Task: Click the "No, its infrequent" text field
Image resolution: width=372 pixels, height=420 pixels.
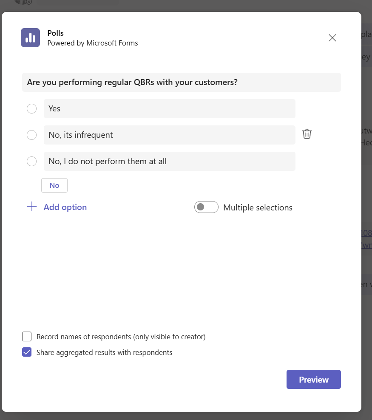Action: (x=169, y=135)
